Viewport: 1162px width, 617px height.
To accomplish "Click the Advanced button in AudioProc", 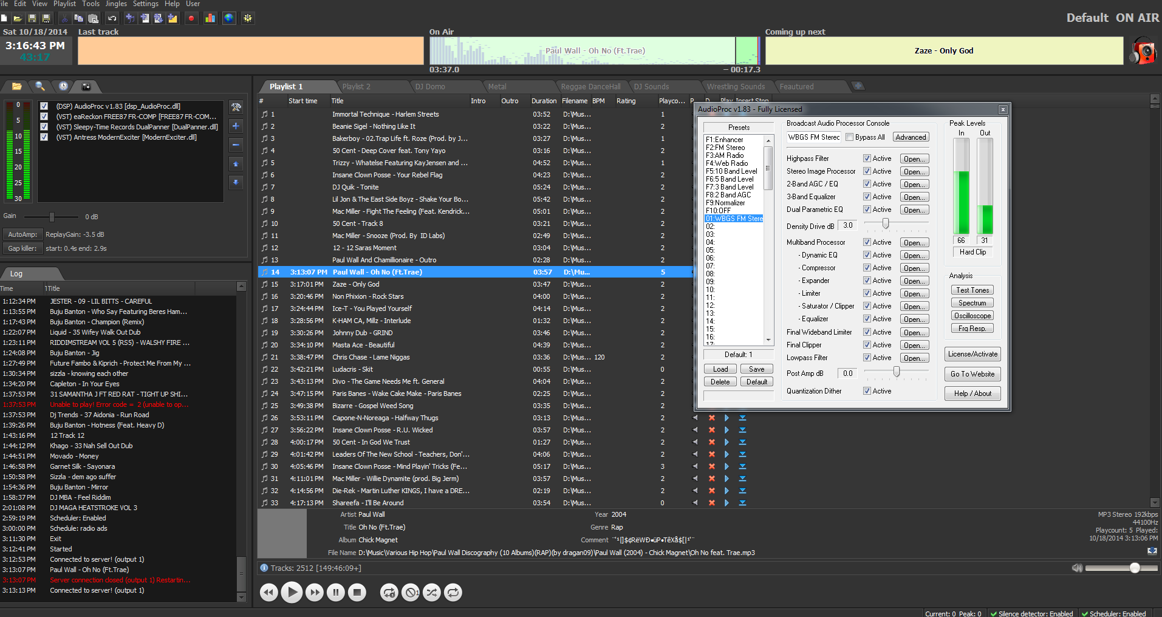I will coord(911,137).
